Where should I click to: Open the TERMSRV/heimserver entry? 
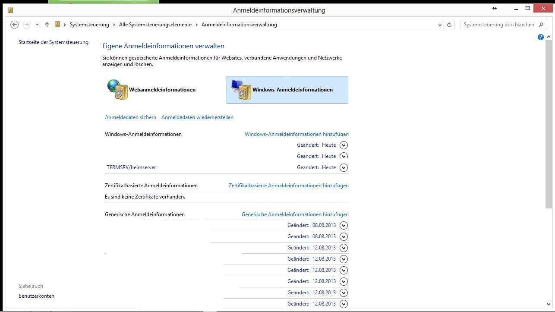click(x=131, y=167)
